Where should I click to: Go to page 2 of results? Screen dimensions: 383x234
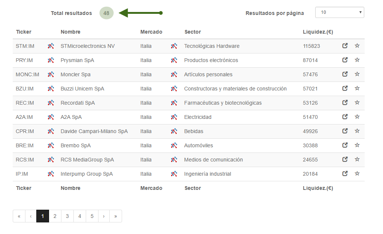point(55,216)
